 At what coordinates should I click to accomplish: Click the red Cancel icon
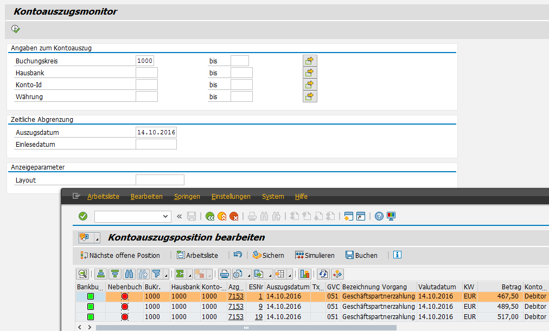tap(234, 216)
